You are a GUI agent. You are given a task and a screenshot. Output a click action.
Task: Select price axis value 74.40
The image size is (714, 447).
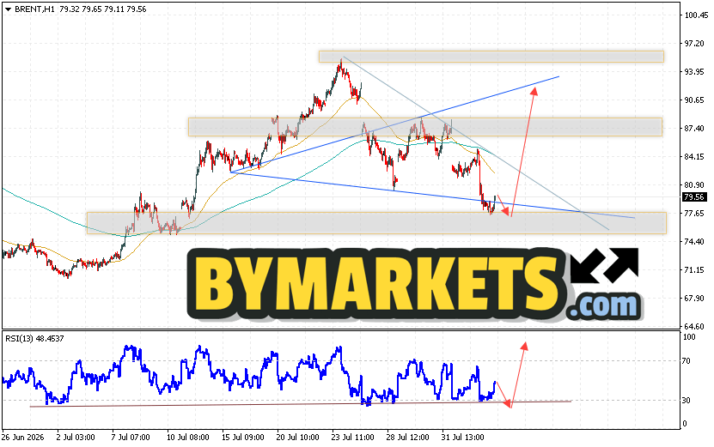pyautogui.click(x=694, y=241)
